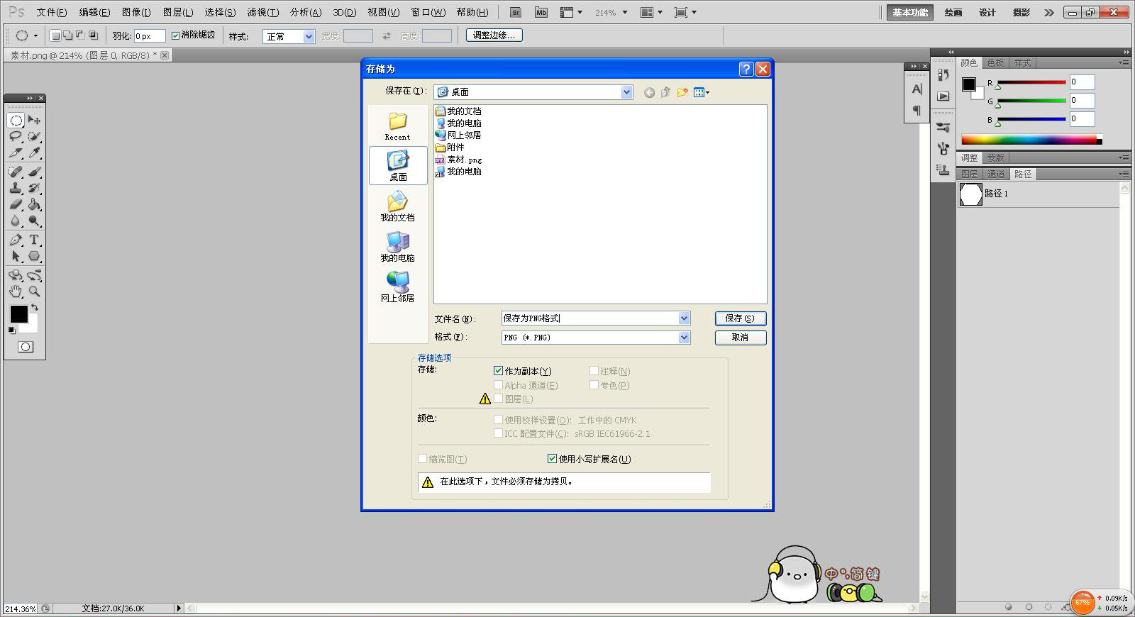Switch to the 通道 tab
The width and height of the screenshot is (1135, 617).
click(996, 174)
